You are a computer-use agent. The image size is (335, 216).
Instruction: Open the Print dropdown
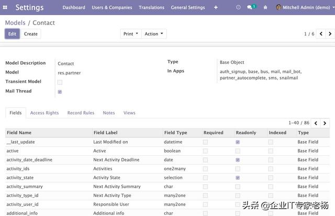point(131,34)
